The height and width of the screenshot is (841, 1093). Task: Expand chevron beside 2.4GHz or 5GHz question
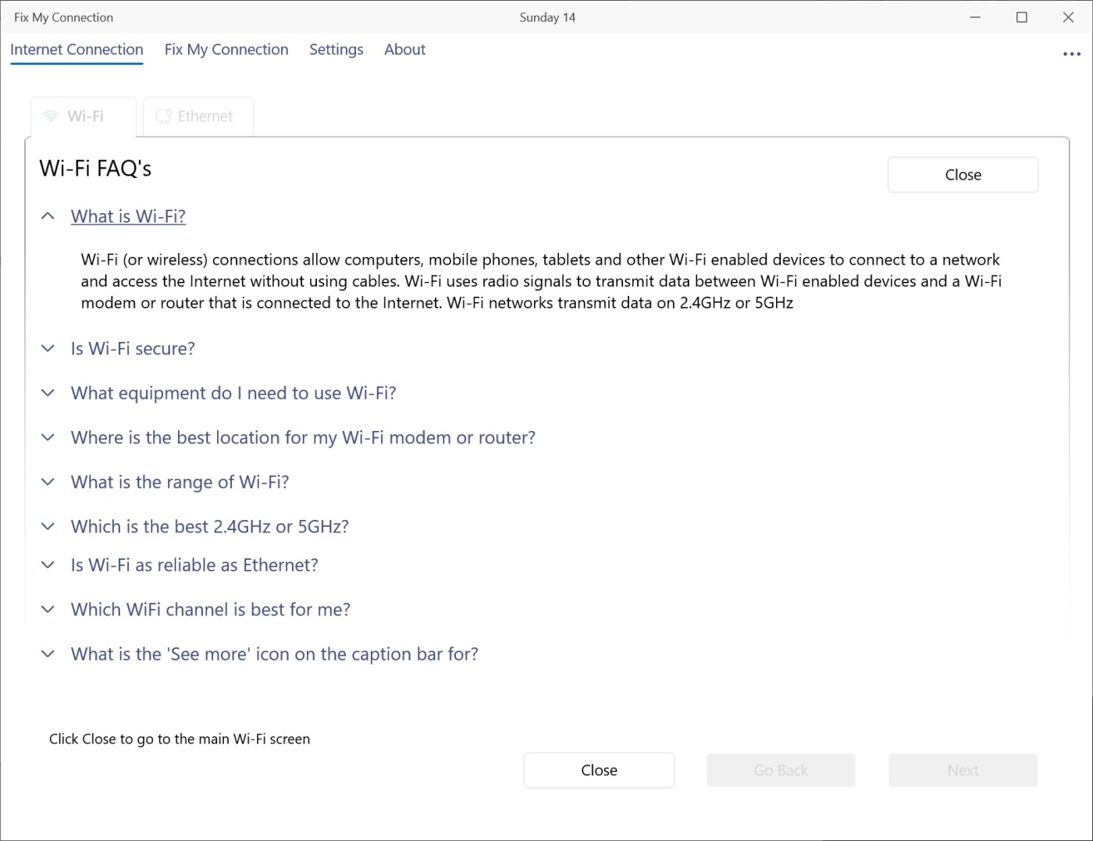[x=48, y=526]
